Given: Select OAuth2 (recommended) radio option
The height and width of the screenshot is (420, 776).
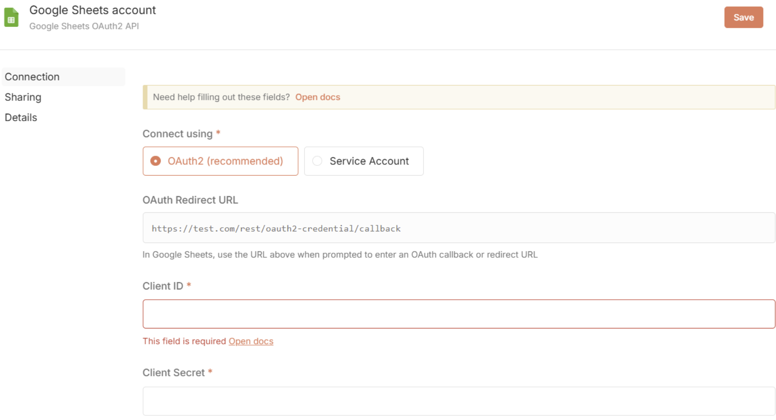Looking at the screenshot, I should click(220, 161).
